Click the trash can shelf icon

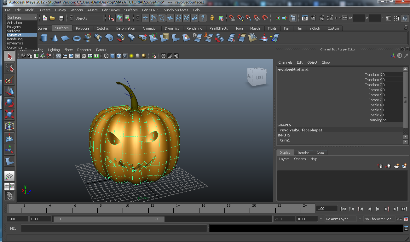pos(406,28)
